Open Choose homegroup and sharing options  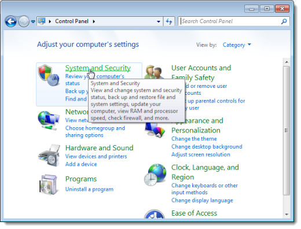(95, 132)
